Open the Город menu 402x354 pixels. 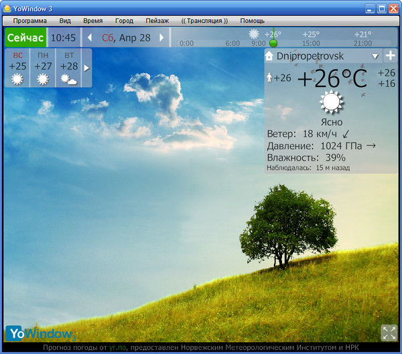(124, 21)
